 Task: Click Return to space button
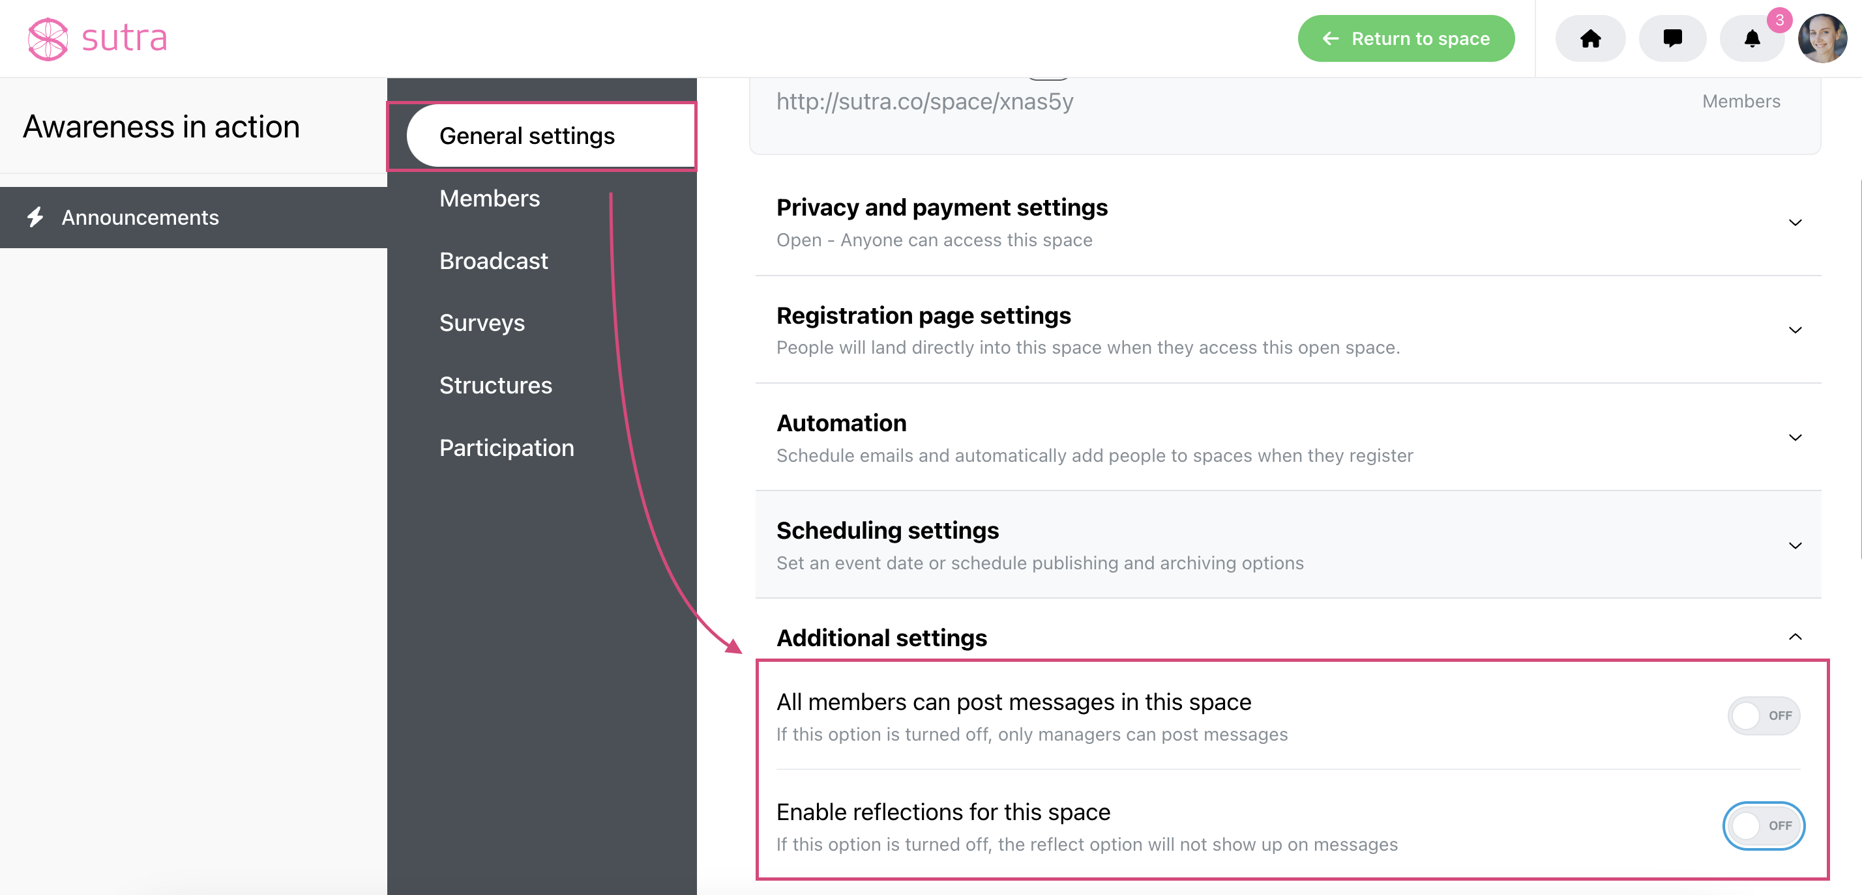click(x=1406, y=38)
